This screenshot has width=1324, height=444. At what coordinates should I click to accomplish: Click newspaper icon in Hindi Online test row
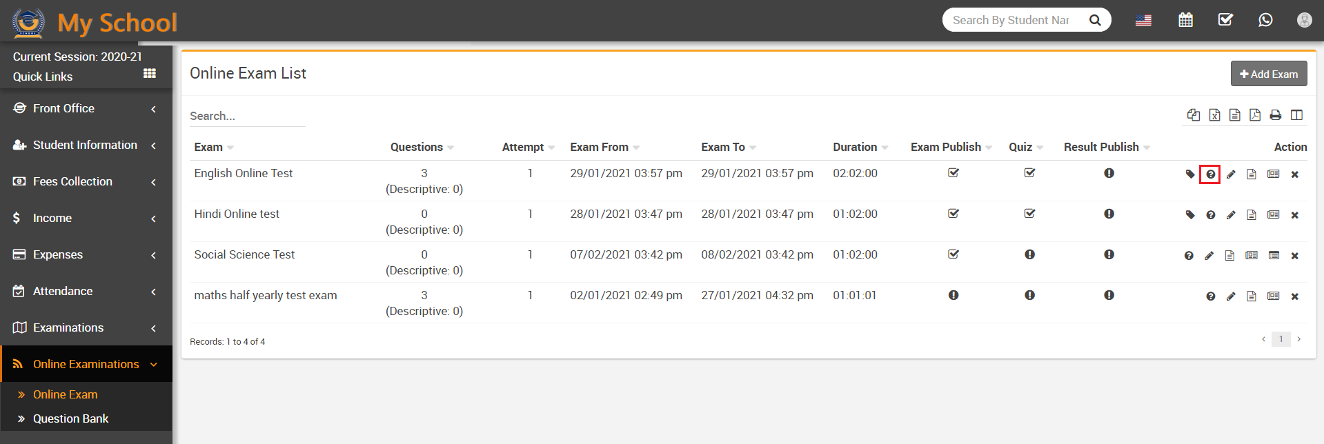point(1274,215)
